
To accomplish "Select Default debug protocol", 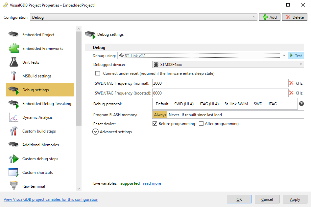I will 162,104.
